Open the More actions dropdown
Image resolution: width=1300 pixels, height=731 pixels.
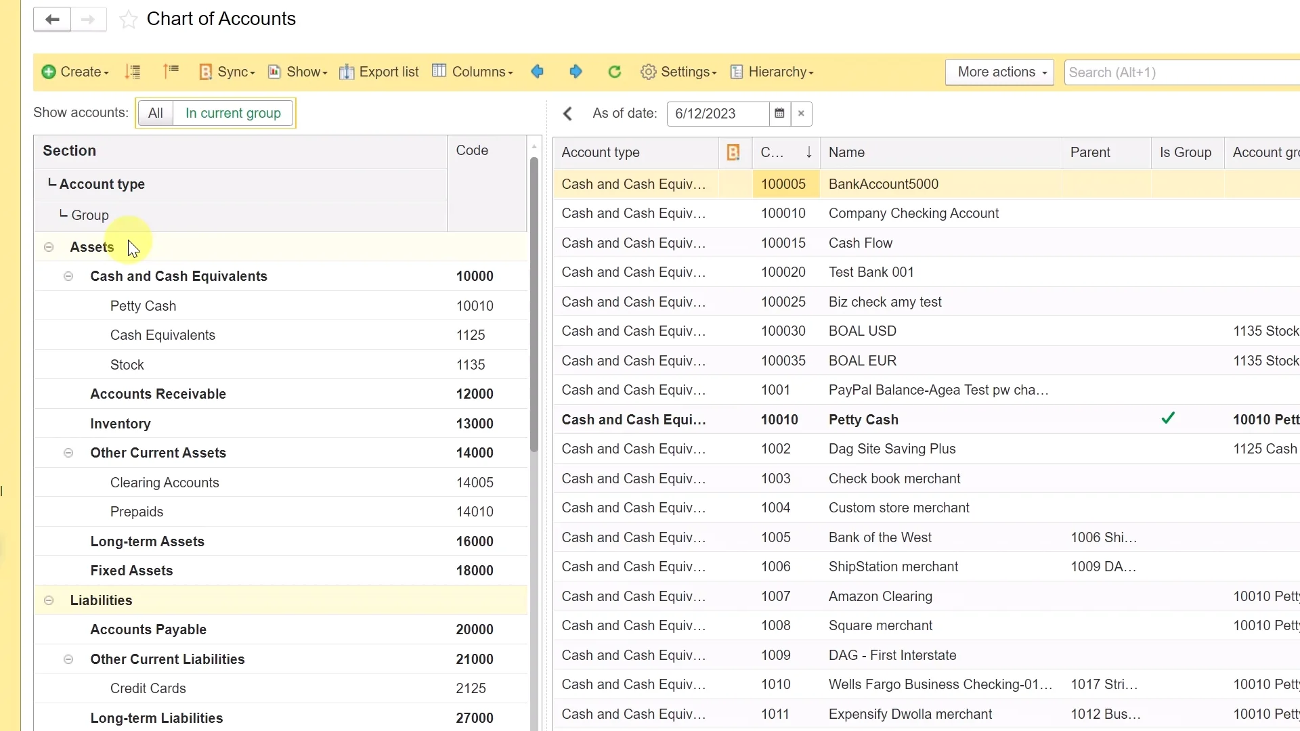click(x=999, y=72)
